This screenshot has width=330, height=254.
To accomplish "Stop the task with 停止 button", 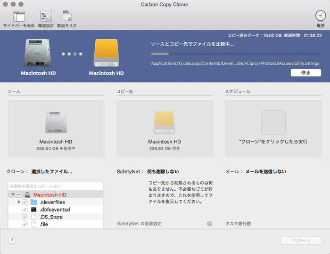I will 306,73.
